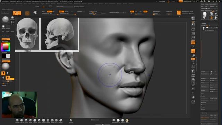This screenshot has width=222, height=125.
Task: Select the Rotate view icon
Action: tap(193, 80)
